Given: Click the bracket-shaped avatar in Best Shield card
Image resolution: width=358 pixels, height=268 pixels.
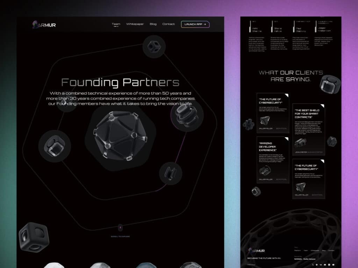Looking at the screenshot, I should point(300,143).
